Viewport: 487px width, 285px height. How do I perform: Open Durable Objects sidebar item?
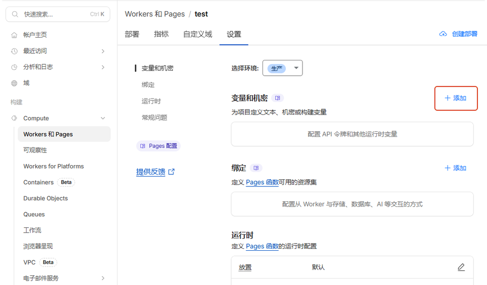tap(46, 198)
